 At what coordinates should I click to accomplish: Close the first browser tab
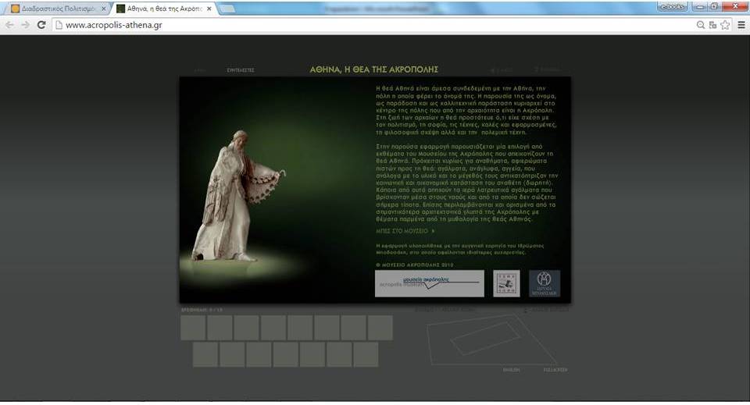(104, 9)
